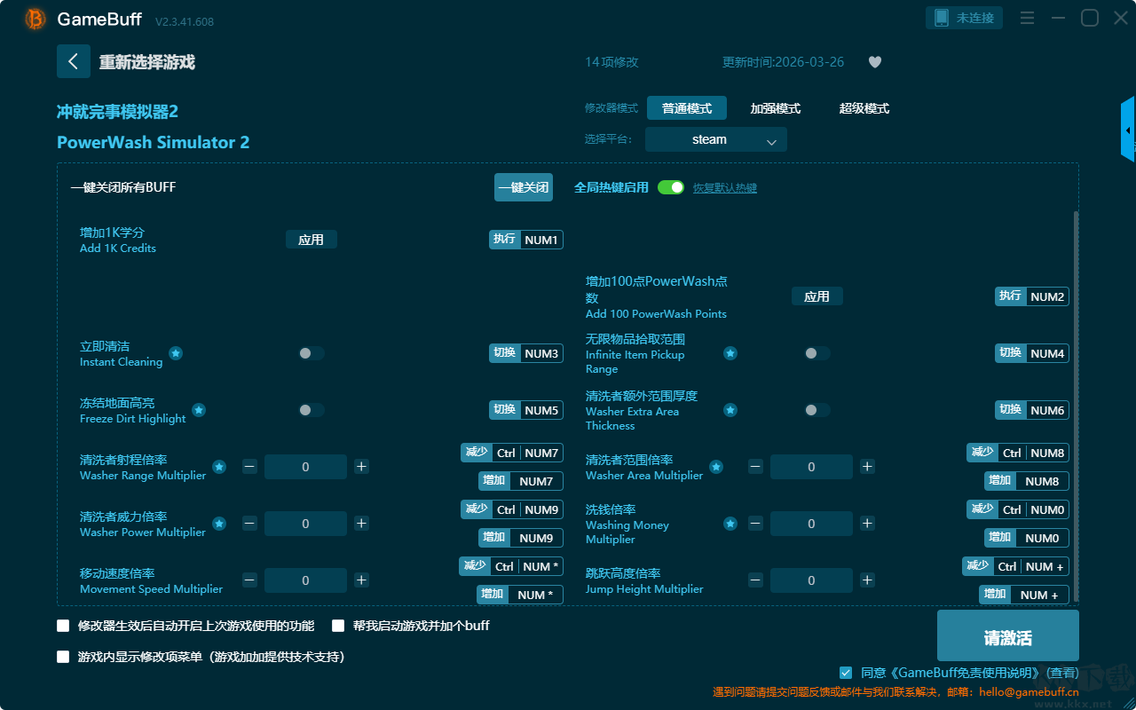The image size is (1136, 710).
Task: Click Washer Power Multiplier value field
Action: [305, 524]
